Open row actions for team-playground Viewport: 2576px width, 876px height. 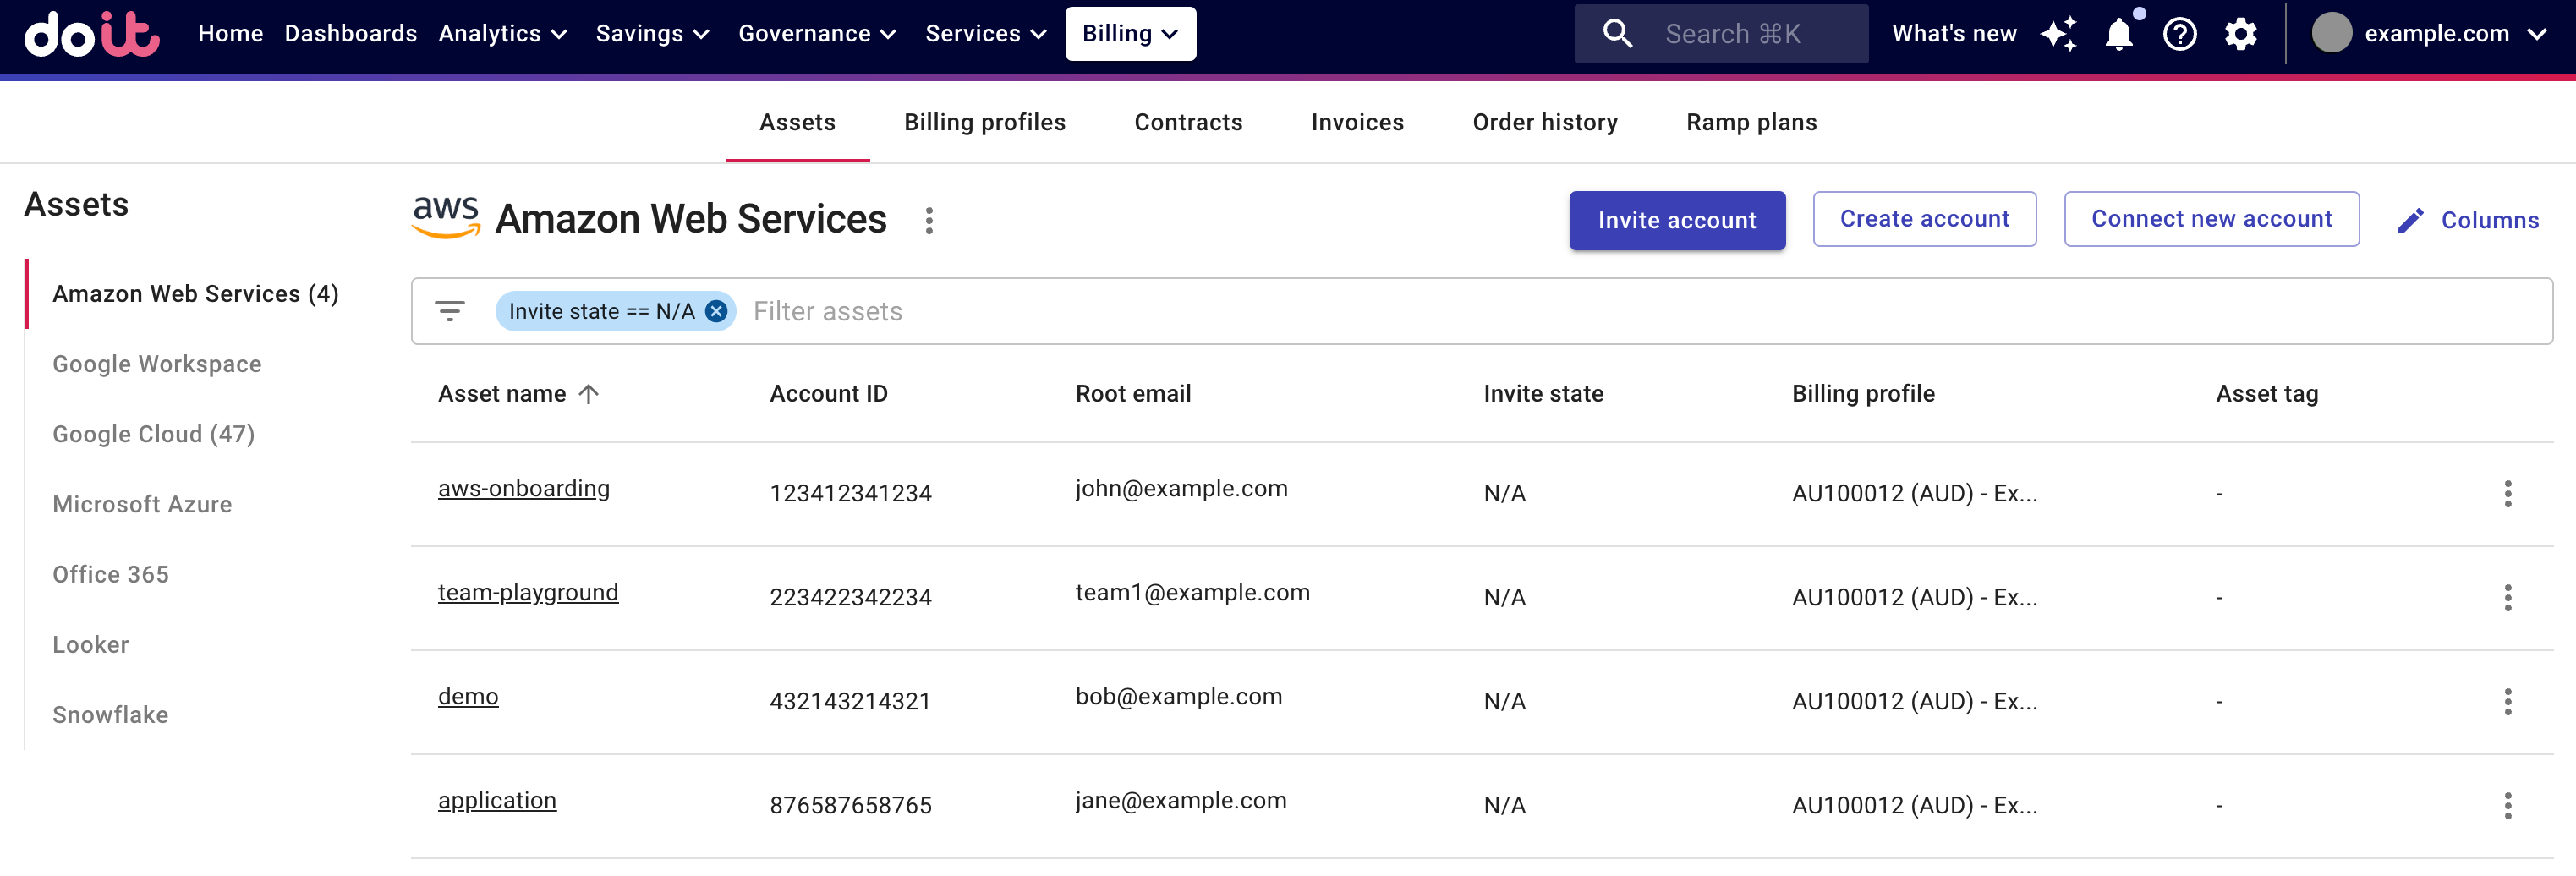click(x=2507, y=597)
